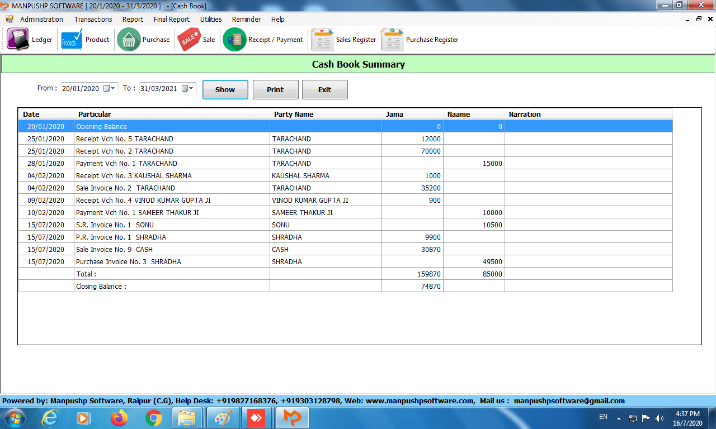Click the volume speaker tray icon

click(660, 418)
